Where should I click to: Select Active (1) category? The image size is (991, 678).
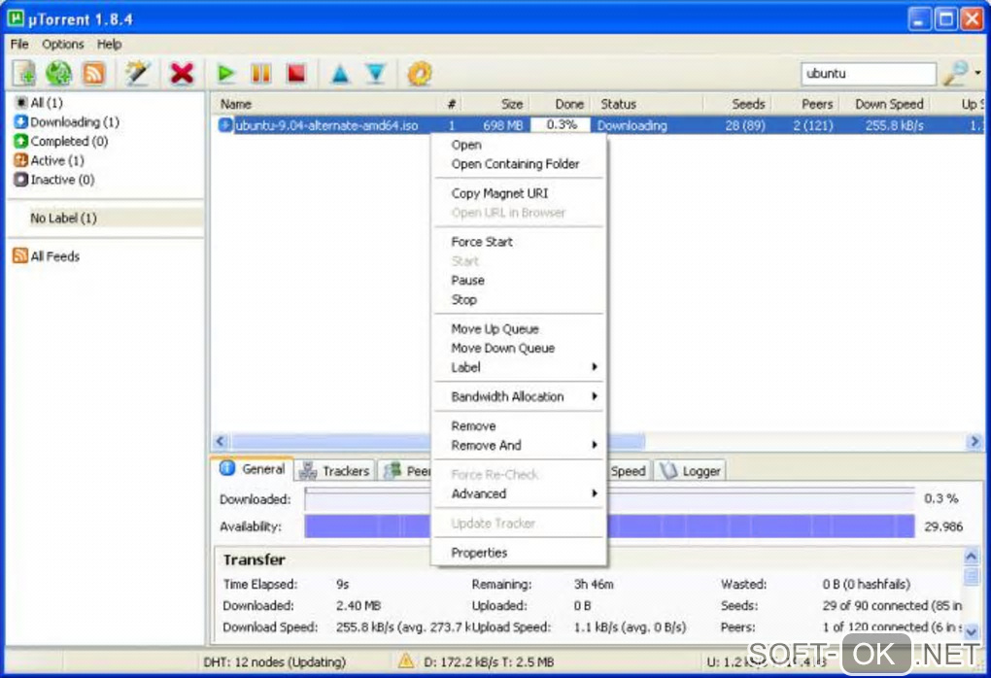[50, 160]
